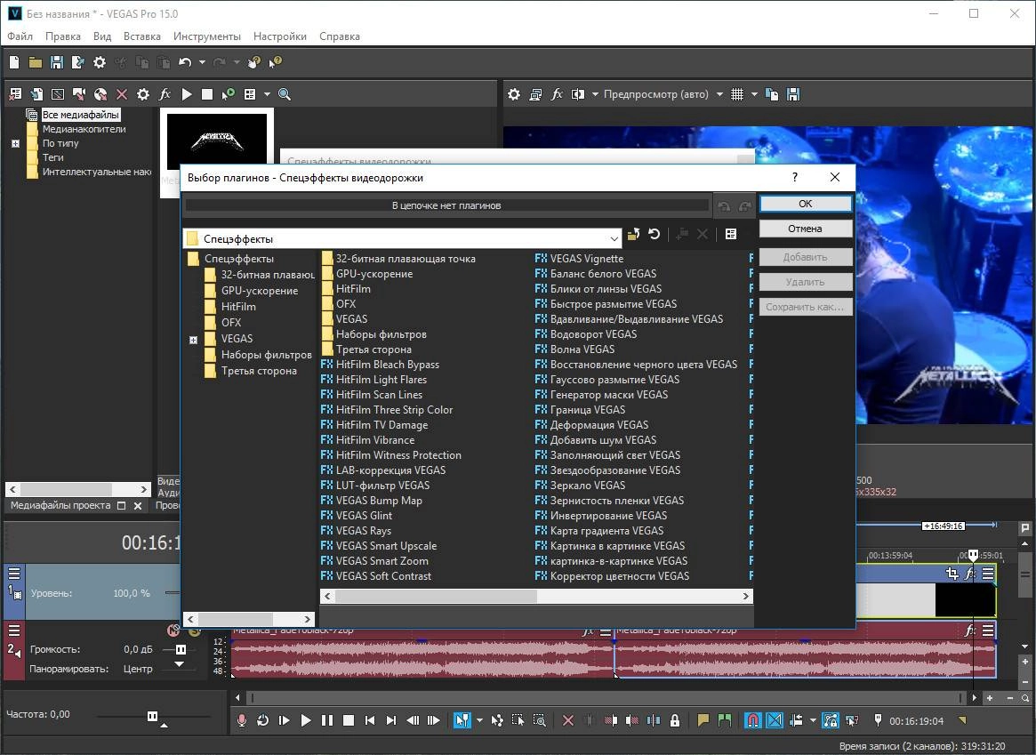This screenshot has height=755, width=1036.
Task: Toggle Enable Snapping magnet icon
Action: click(x=752, y=720)
